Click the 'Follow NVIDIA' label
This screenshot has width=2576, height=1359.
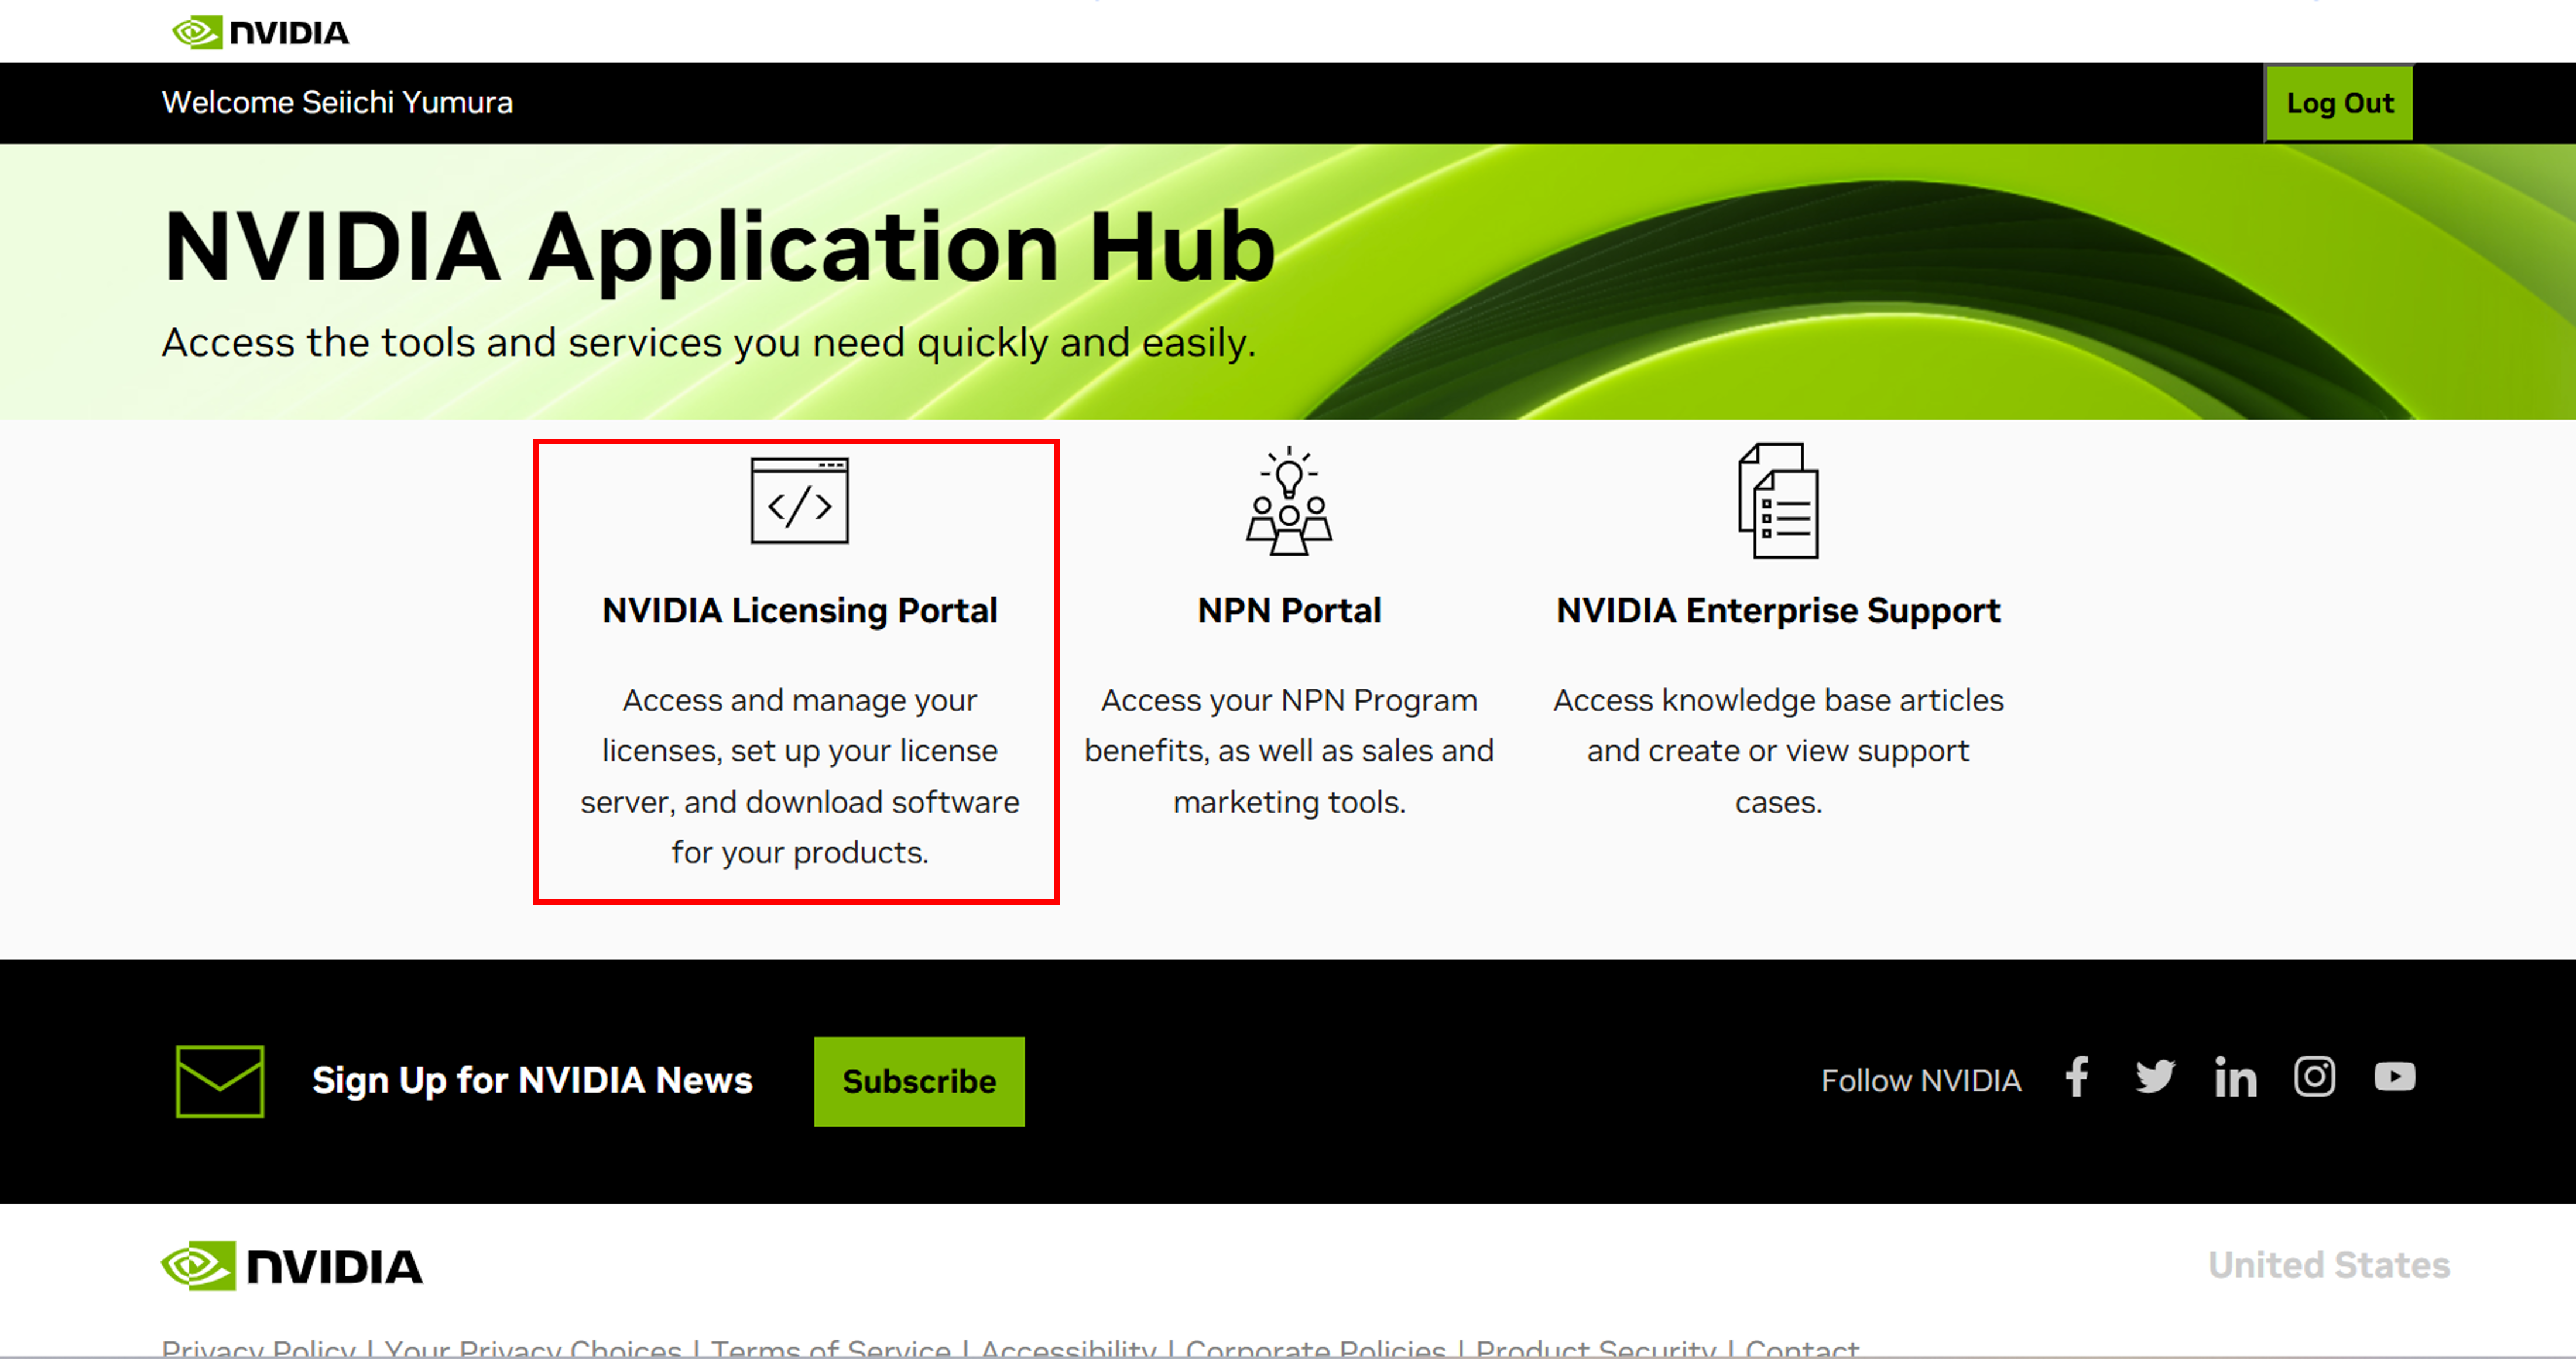coord(1921,1081)
